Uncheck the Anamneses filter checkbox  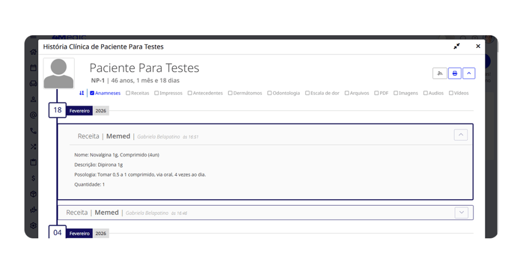tap(92, 93)
